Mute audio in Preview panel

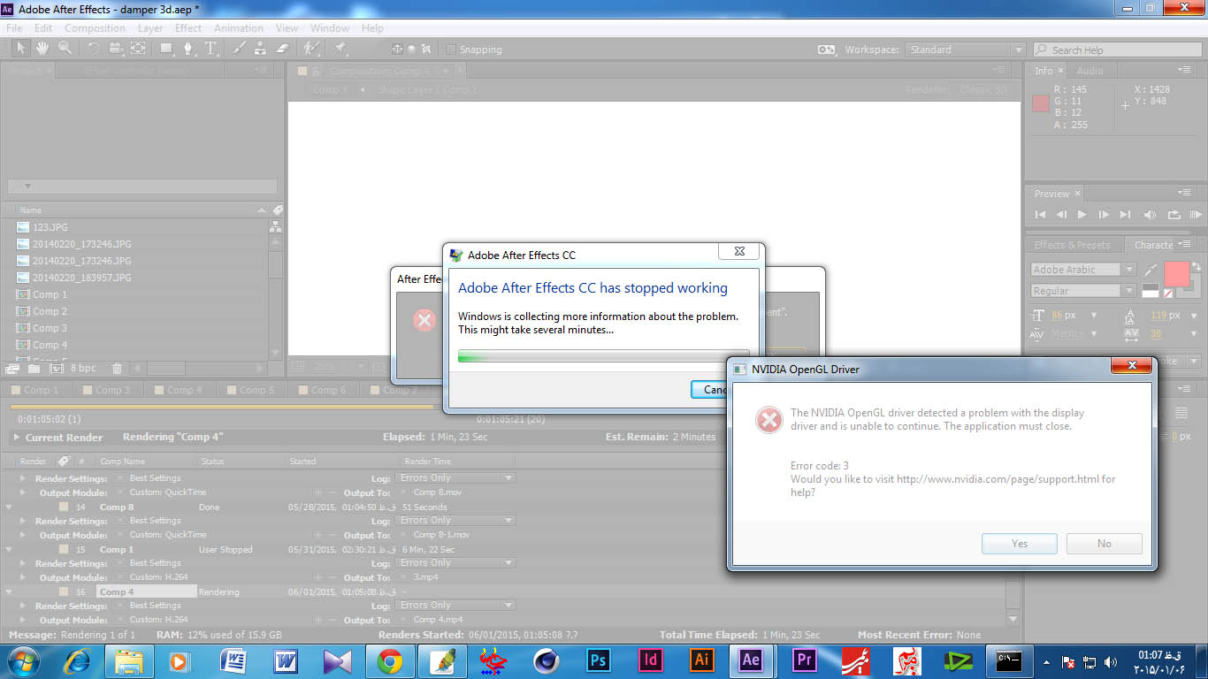pos(1150,214)
